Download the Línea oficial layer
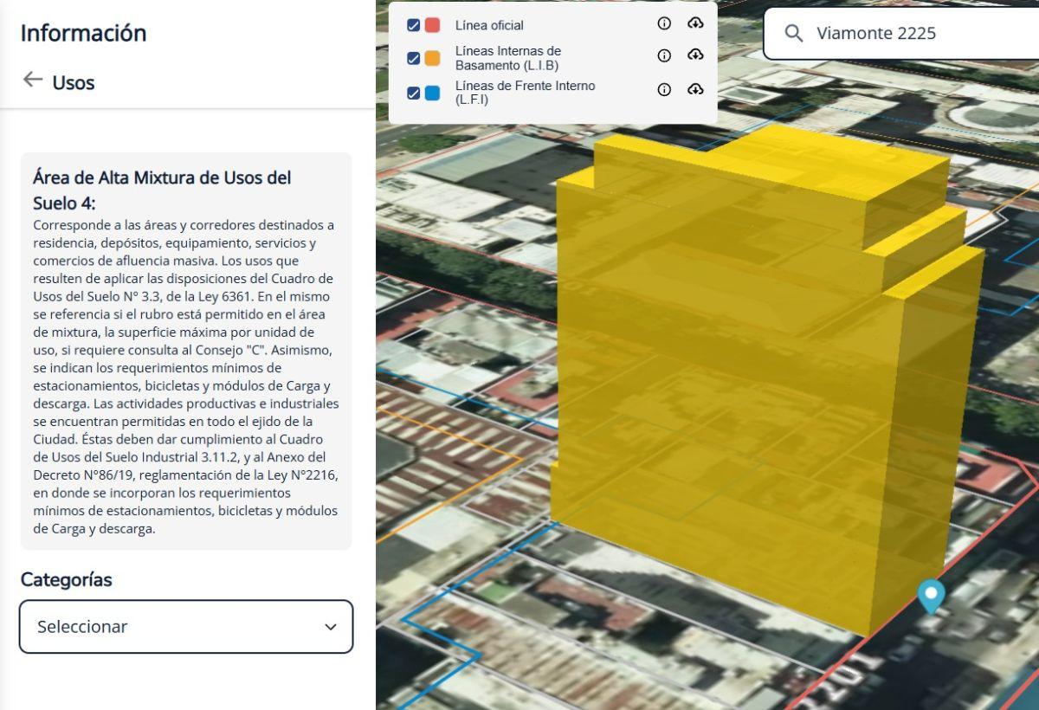The width and height of the screenshot is (1039, 710). [695, 24]
